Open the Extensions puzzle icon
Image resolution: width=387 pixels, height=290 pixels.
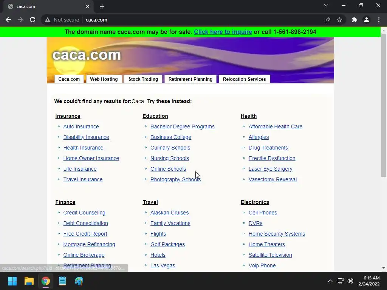pyautogui.click(x=354, y=20)
